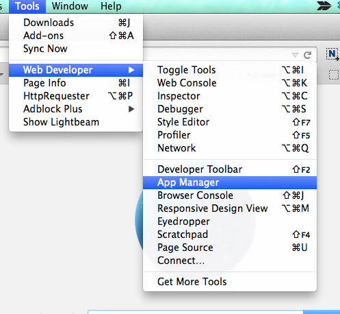Launch the App Manager
This screenshot has height=314, width=340.
[x=230, y=182]
